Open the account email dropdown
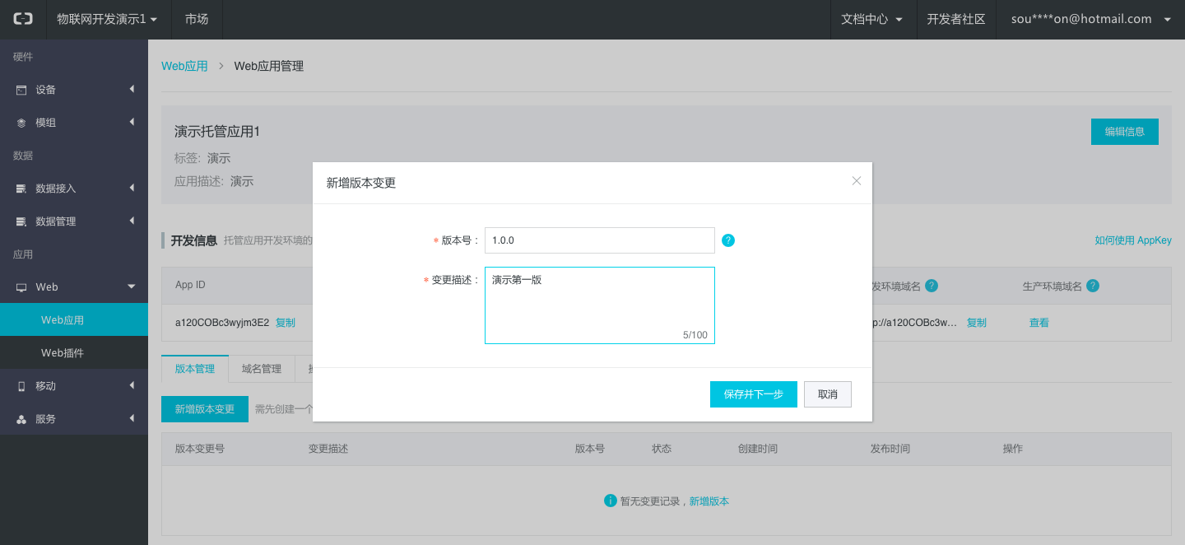Viewport: 1185px width, 545px height. [x=1090, y=19]
